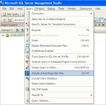This screenshot has width=106, height=105.
Task: Close the open Query menu tab
Action: pos(29,9)
